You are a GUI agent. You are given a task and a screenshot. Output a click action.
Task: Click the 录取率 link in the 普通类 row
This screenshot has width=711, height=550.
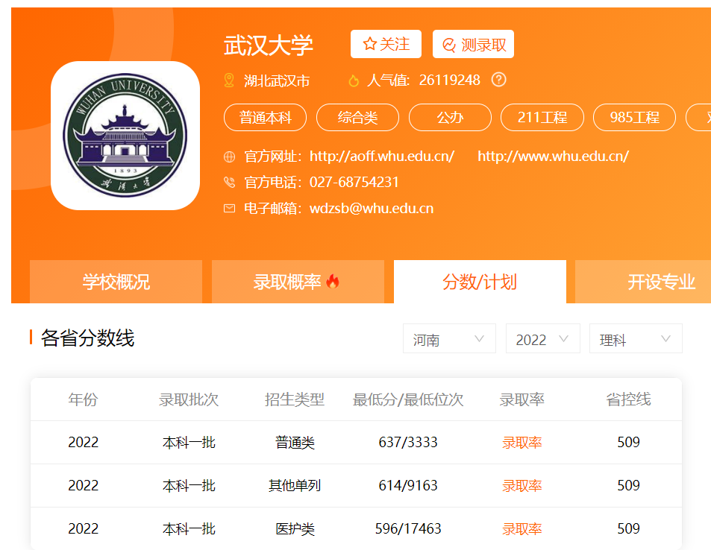(522, 443)
